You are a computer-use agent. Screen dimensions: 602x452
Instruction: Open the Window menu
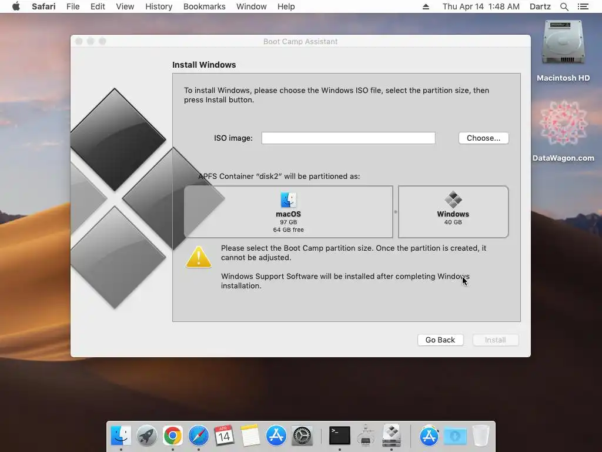252,6
